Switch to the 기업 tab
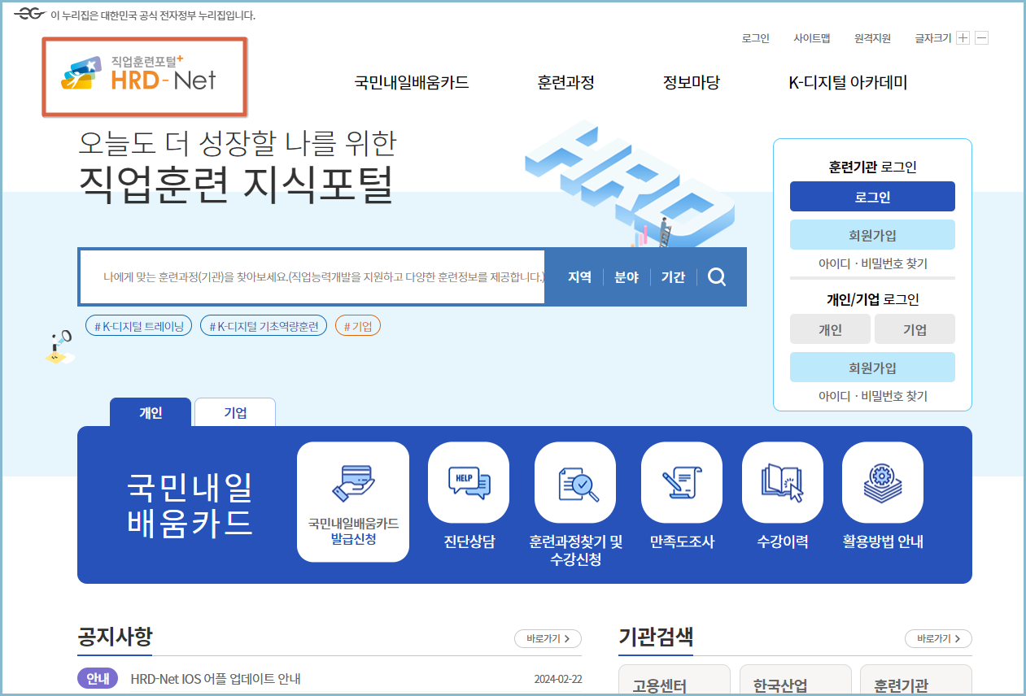Image resolution: width=1026 pixels, height=696 pixels. tap(234, 411)
